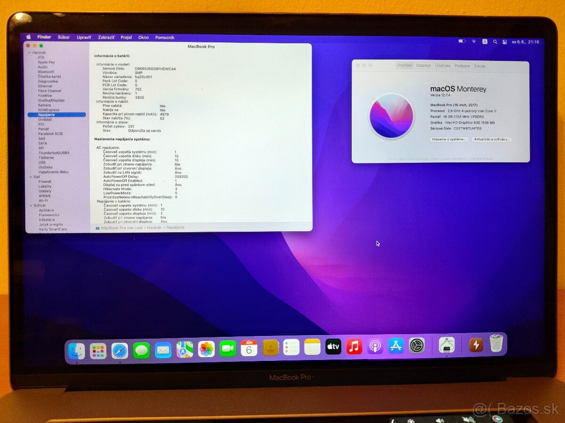565x423 pixels.
Task: Open Launchpad in the Dock
Action: pyautogui.click(x=98, y=351)
